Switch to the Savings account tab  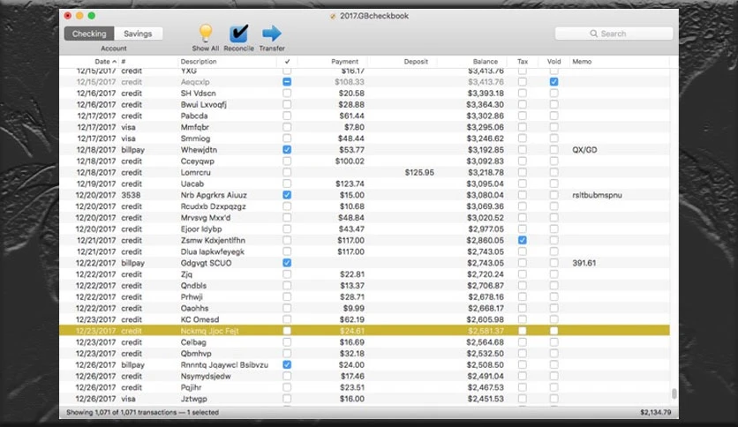point(138,34)
